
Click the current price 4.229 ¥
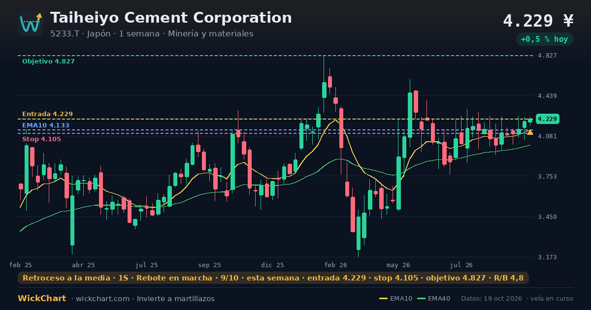538,21
